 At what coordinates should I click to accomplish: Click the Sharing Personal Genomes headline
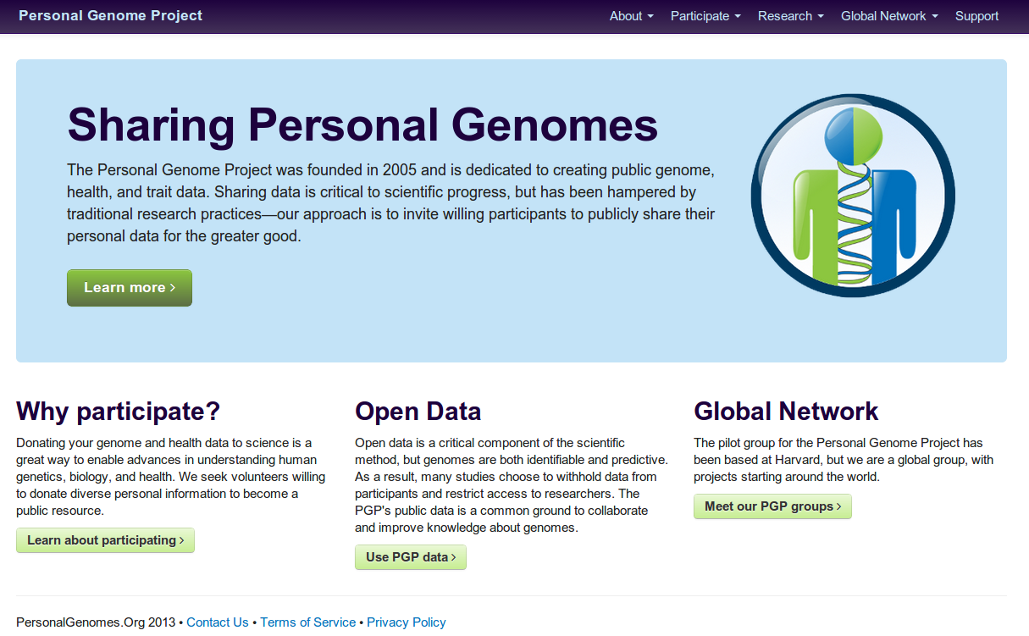coord(362,125)
